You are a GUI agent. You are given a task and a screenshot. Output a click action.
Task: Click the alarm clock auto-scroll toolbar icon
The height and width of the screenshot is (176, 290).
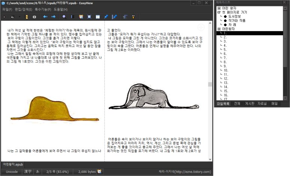pos(81,17)
